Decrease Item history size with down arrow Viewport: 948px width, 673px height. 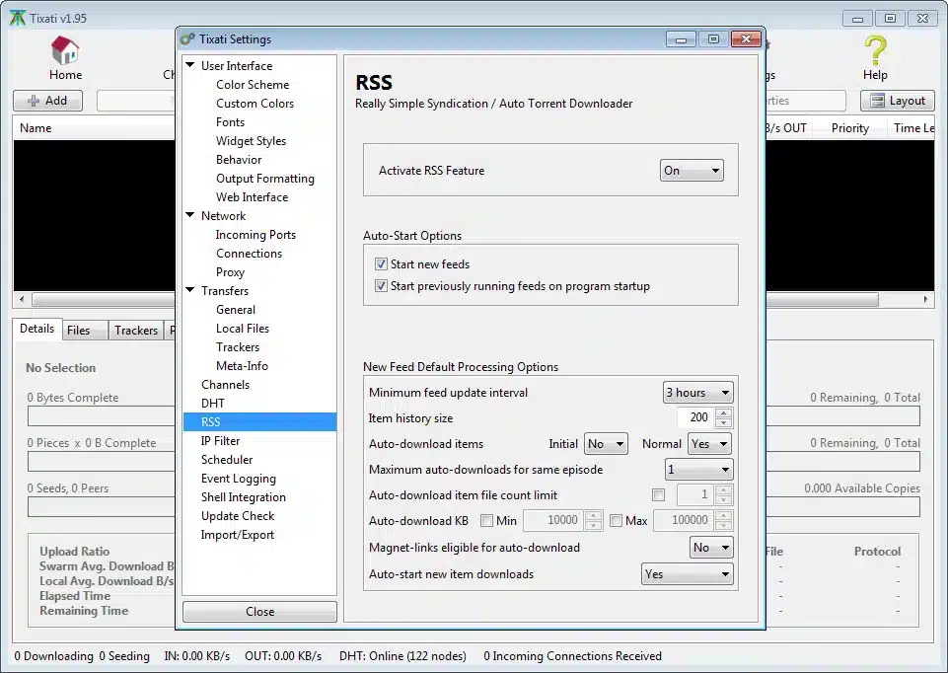(724, 422)
